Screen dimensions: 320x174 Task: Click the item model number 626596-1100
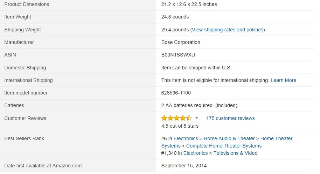pos(176,93)
